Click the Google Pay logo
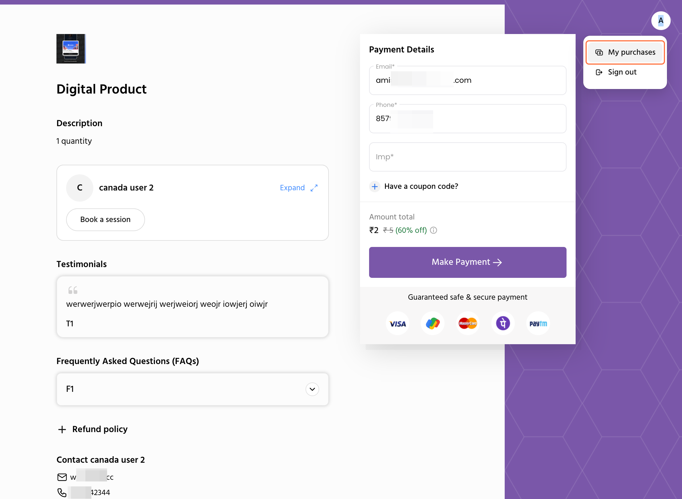The image size is (682, 499). [432, 323]
